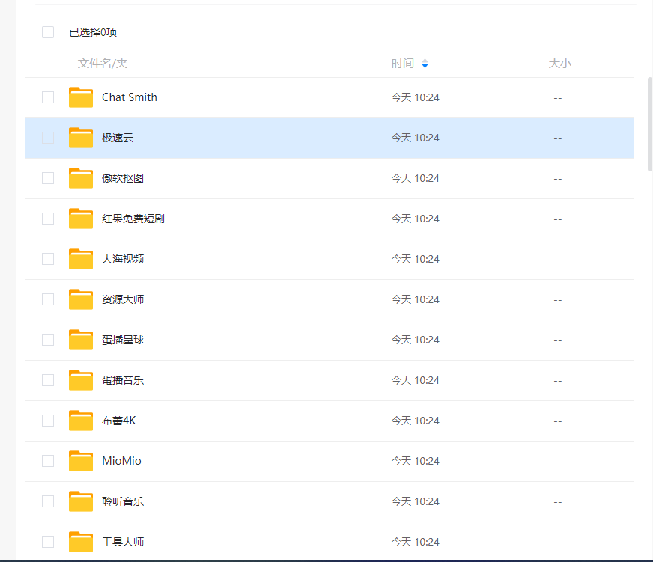Open the folder named 布蕾4K
Viewport: 653px width, 562px height.
coord(119,421)
